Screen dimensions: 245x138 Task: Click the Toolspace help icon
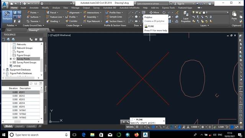tap(41, 39)
